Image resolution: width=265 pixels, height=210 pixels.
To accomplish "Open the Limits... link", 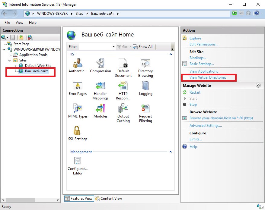I will coord(196,139).
